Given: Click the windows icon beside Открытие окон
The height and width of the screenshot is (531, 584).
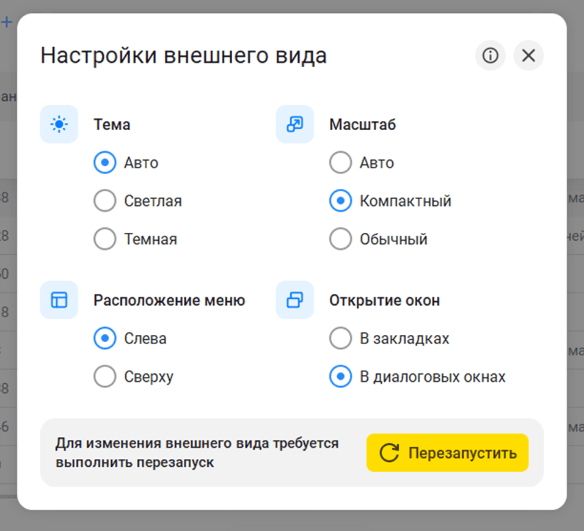Looking at the screenshot, I should [294, 300].
